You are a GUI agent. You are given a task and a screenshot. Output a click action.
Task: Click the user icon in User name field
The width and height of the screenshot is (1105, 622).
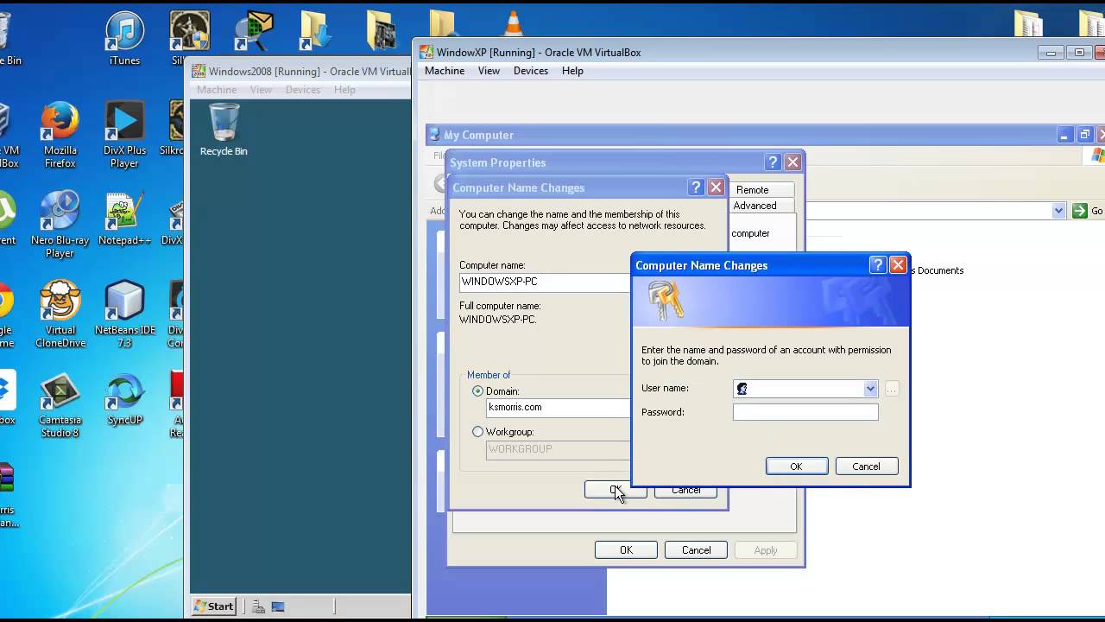(742, 389)
